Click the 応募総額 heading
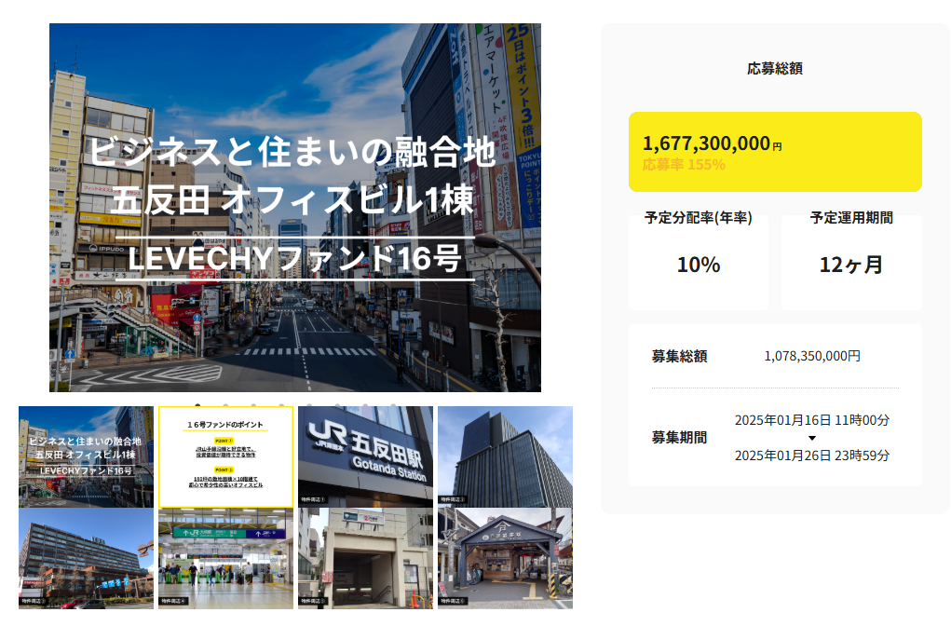Viewport: 951px width, 626px height. 775,68
